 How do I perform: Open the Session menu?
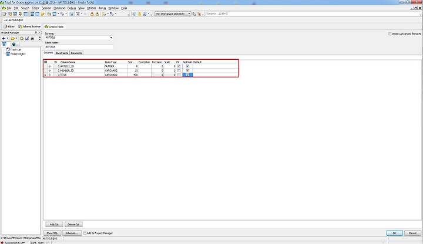tap(46, 8)
